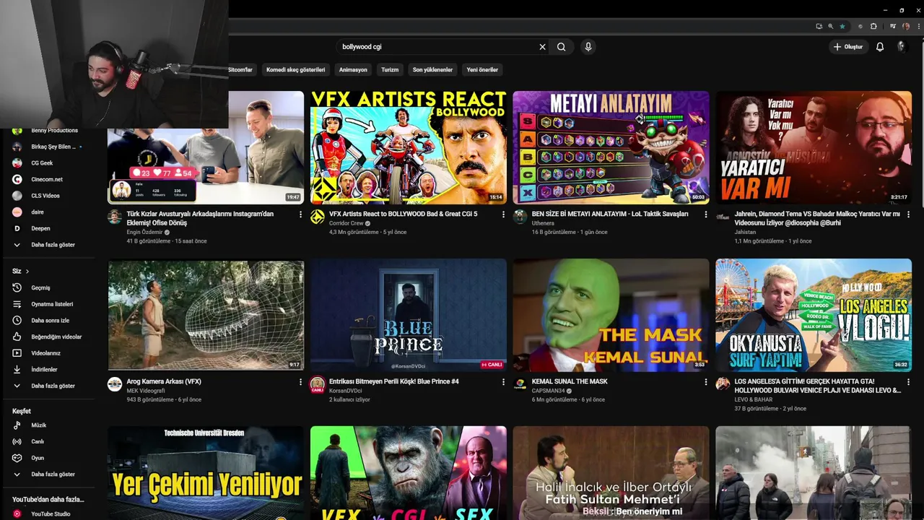The height and width of the screenshot is (520, 924).
Task: Open Chrome media controls icon
Action: click(892, 26)
